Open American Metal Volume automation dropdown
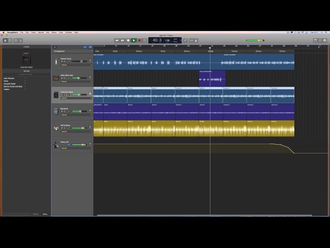Screen dimensions: 330x248 pos(76,98)
